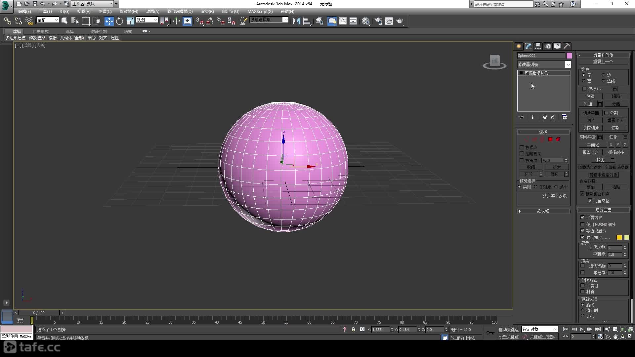This screenshot has height=357, width=635.
Task: Toggle the selection lock icon
Action: [353, 329]
